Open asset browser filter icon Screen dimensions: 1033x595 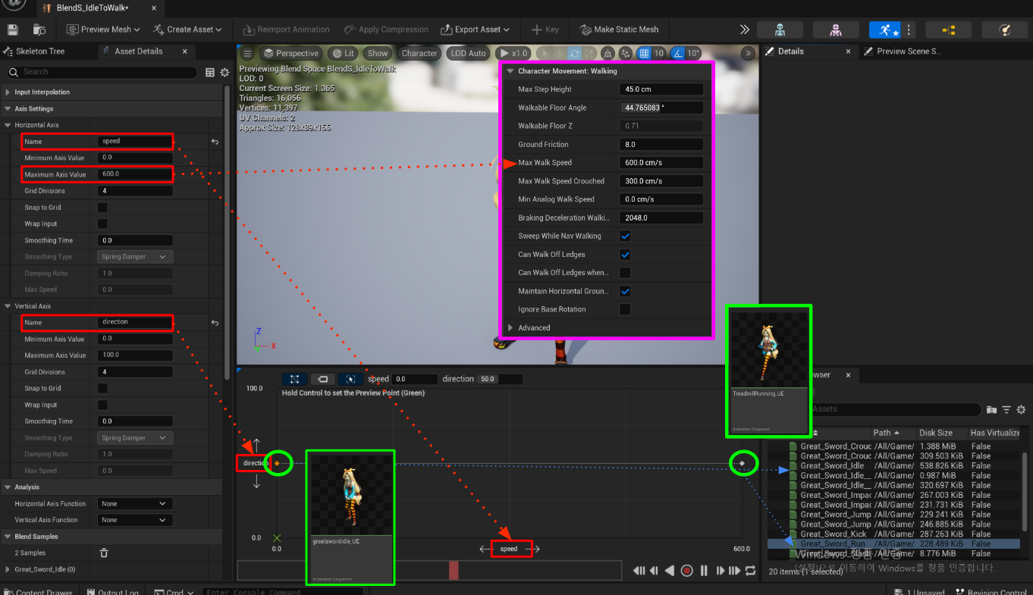(x=1006, y=409)
